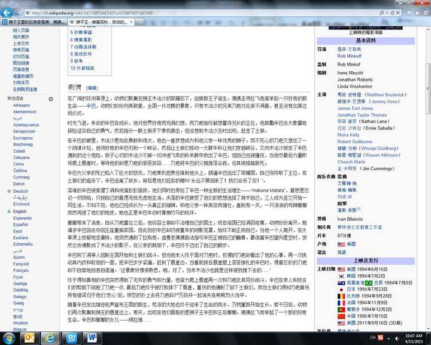Click the South Korea flag beside 1994年7月2日
This screenshot has height=345, width=431.
click(341, 276)
